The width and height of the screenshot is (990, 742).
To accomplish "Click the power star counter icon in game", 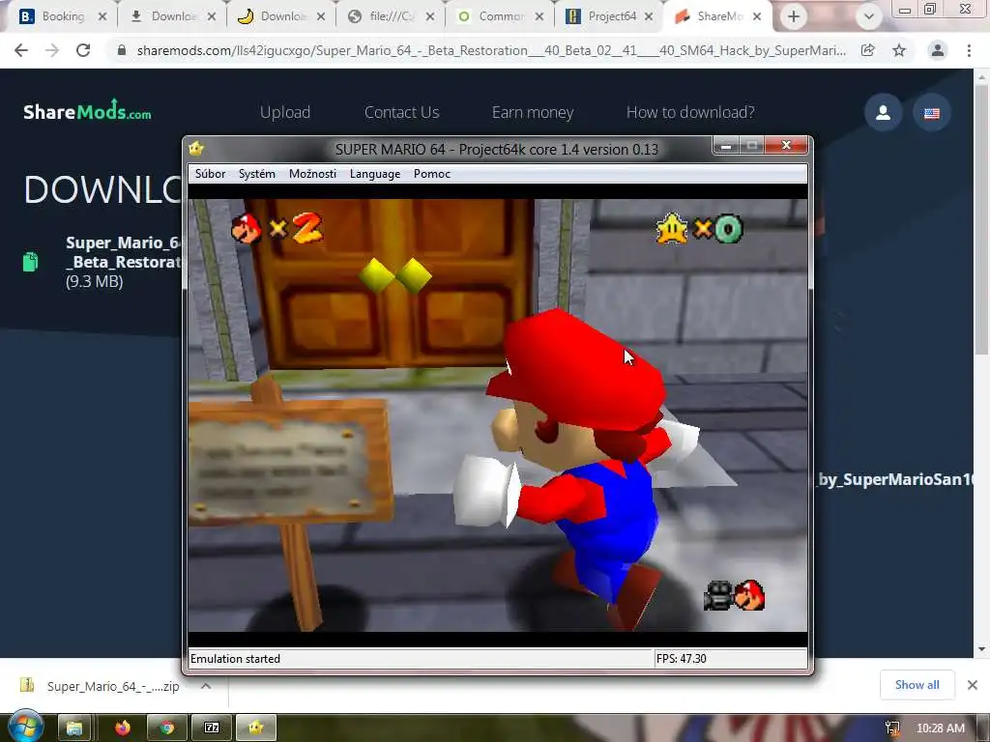I will point(672,228).
